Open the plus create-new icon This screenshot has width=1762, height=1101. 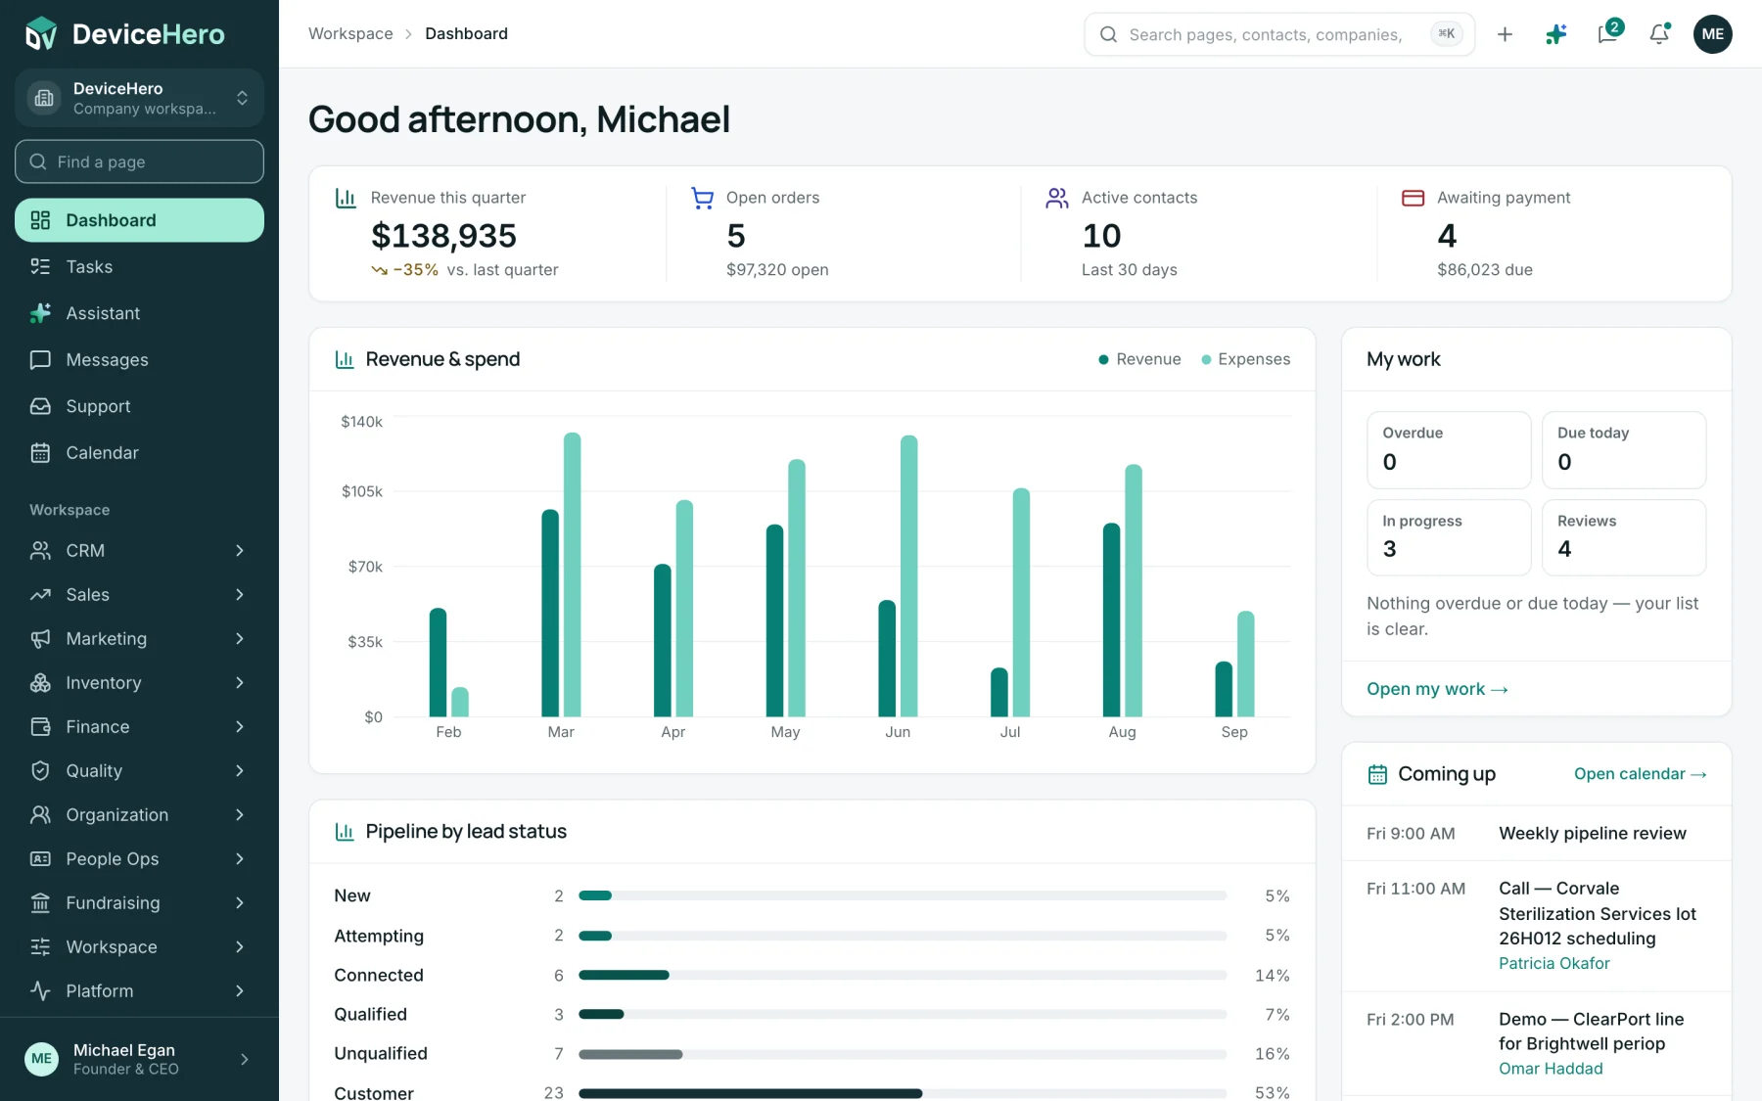[1505, 34]
